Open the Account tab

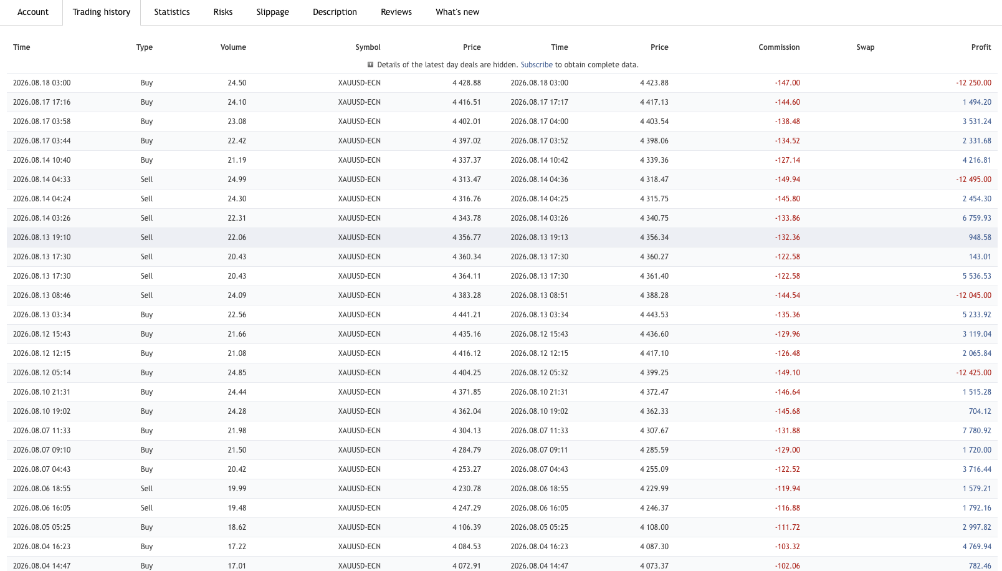point(33,12)
